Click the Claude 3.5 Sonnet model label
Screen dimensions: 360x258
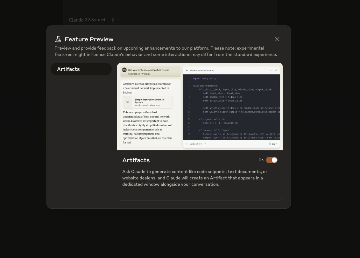(x=87, y=20)
